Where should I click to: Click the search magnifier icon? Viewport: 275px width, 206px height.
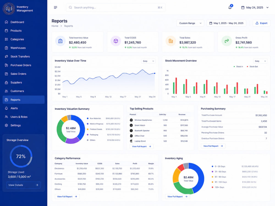click(70, 7)
